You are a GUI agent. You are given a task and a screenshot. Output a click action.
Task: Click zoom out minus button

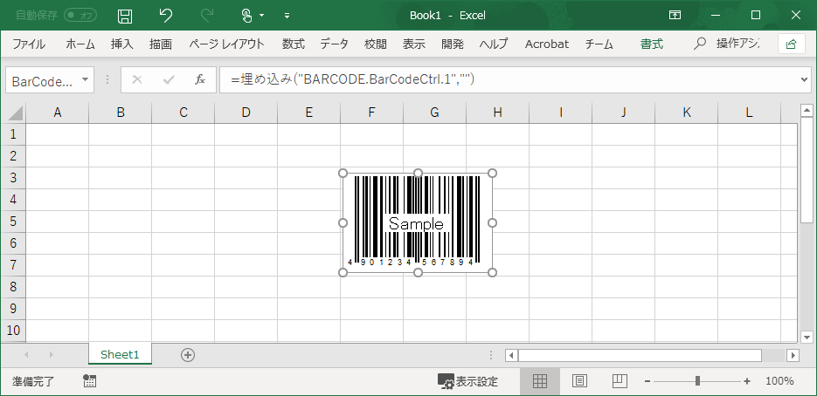(647, 381)
